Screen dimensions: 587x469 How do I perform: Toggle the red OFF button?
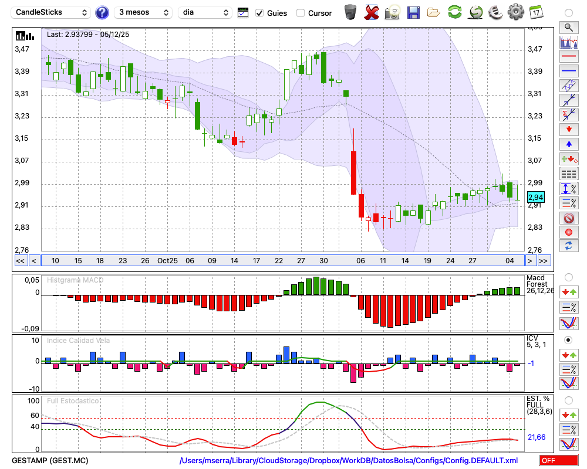(559, 460)
